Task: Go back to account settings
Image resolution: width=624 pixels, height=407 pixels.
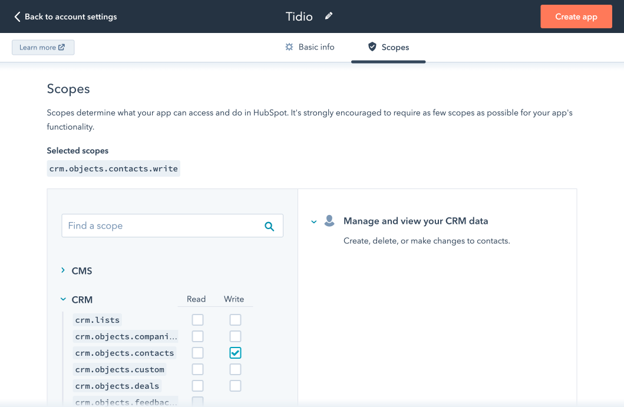Action: click(x=65, y=16)
